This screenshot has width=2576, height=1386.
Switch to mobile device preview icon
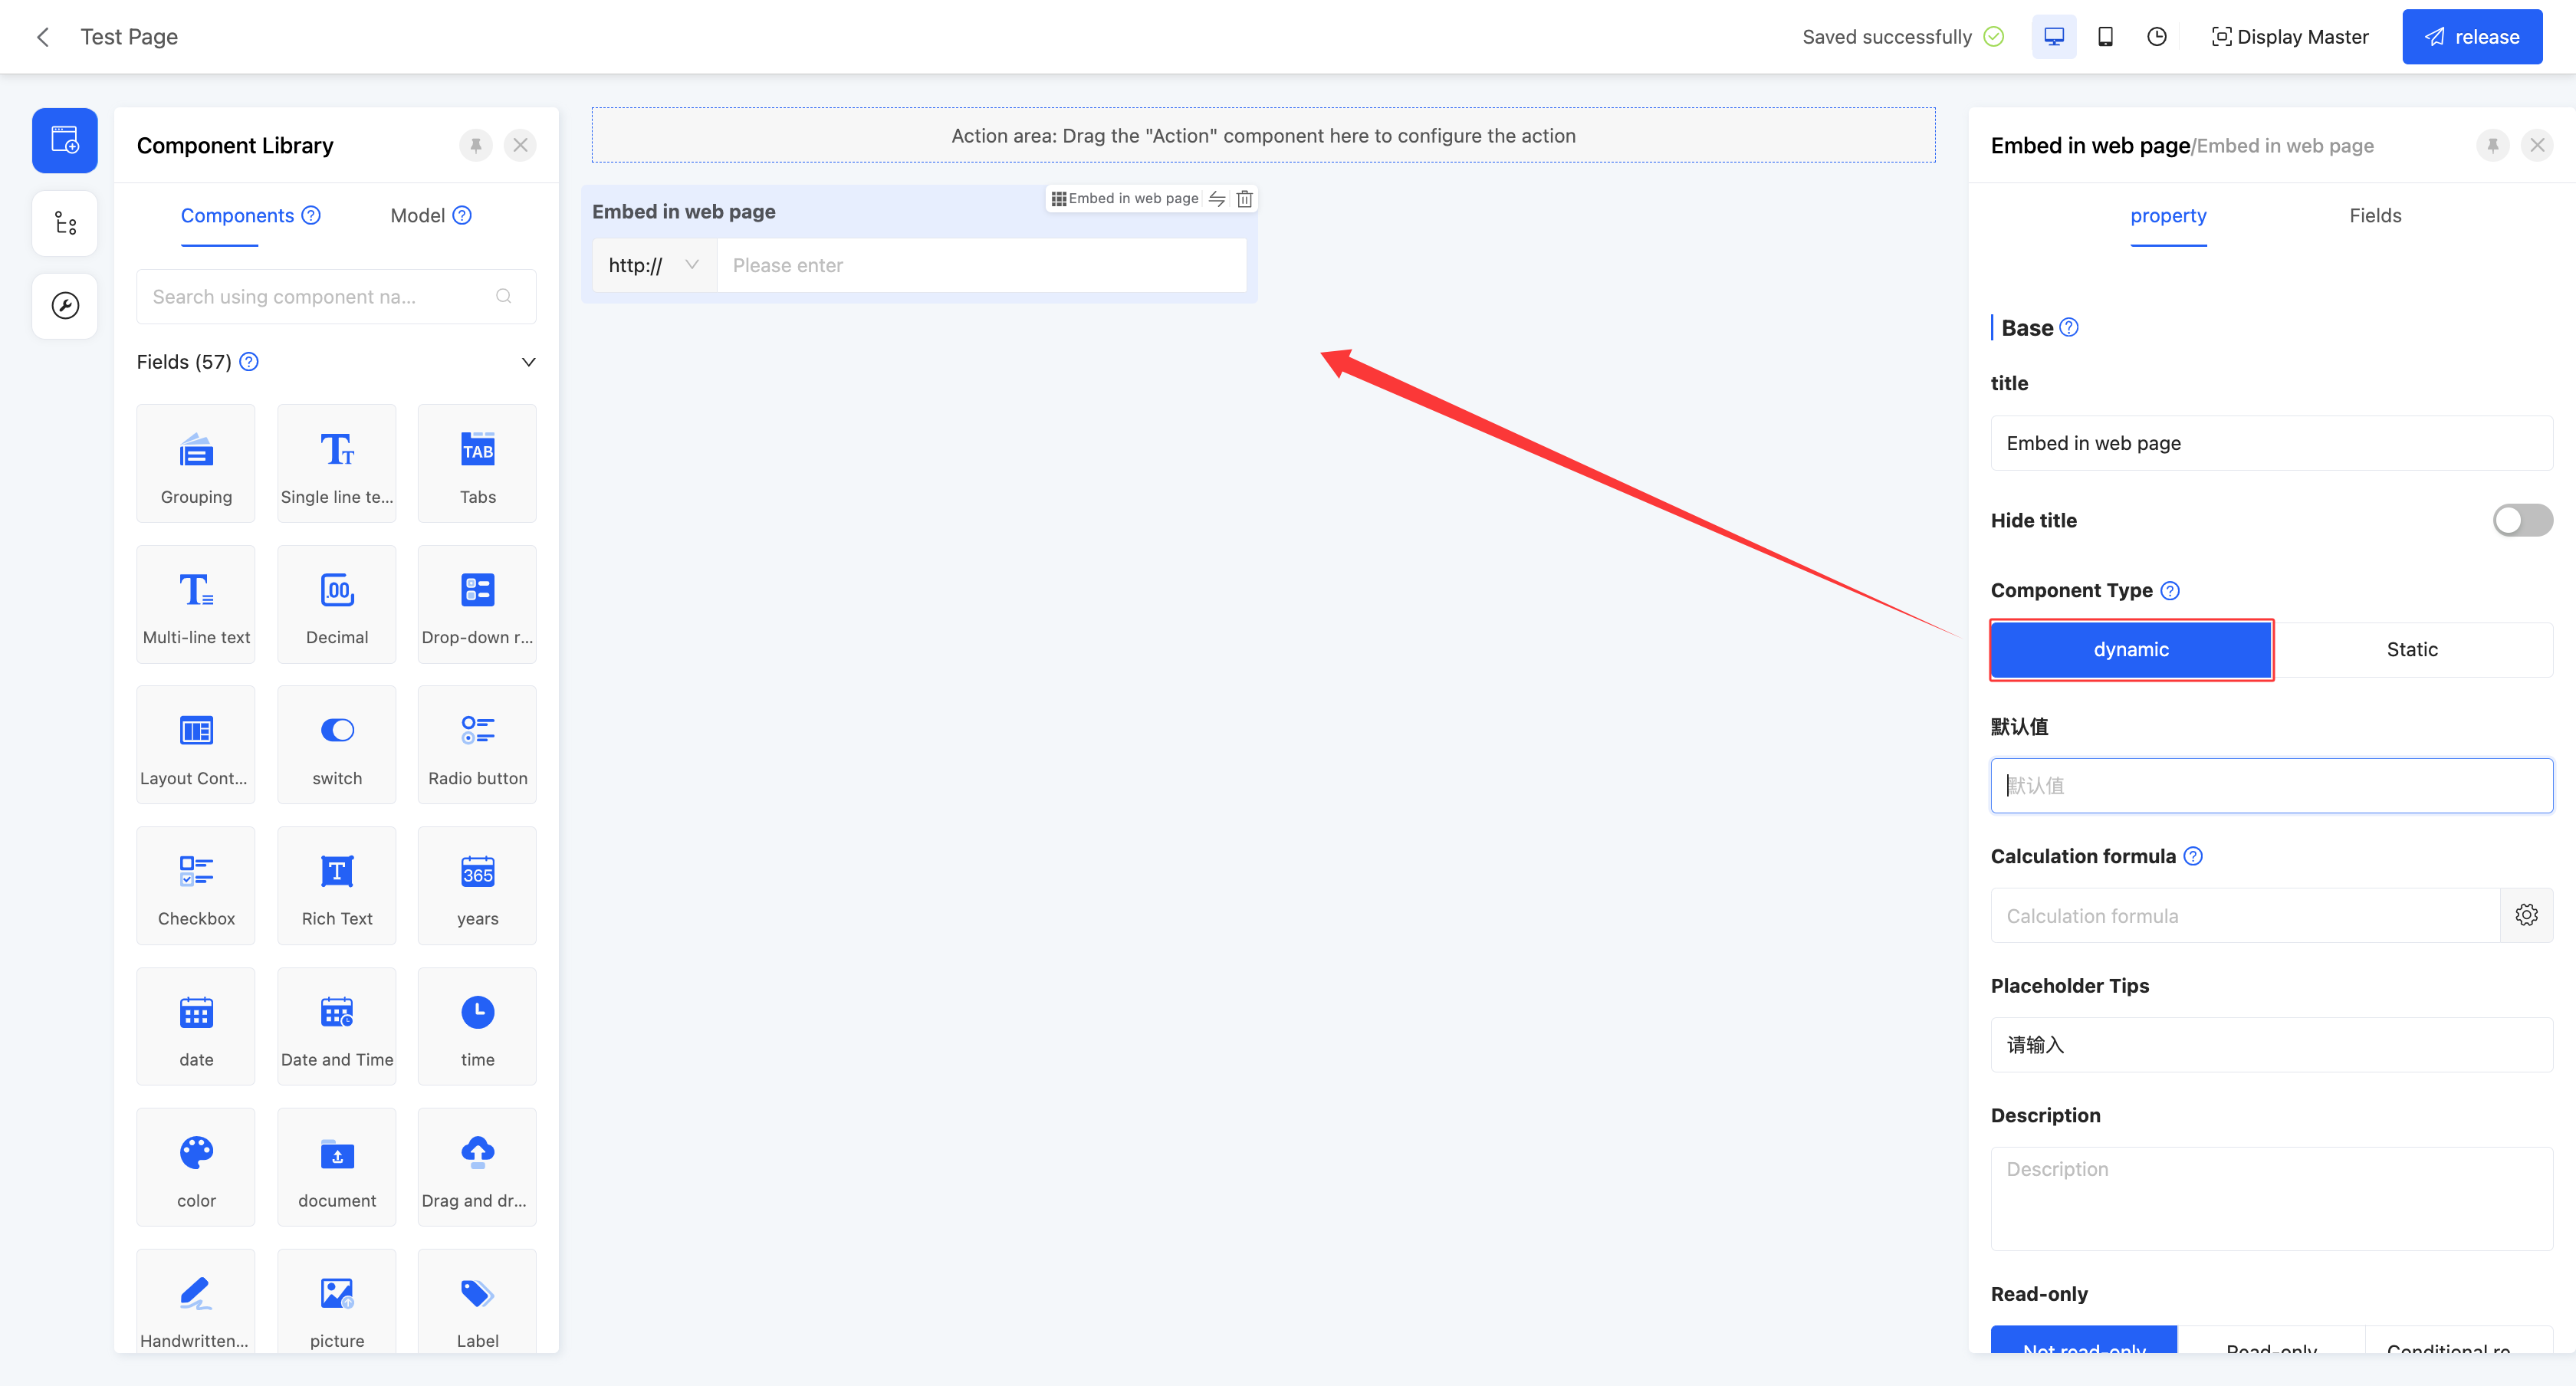(2105, 37)
